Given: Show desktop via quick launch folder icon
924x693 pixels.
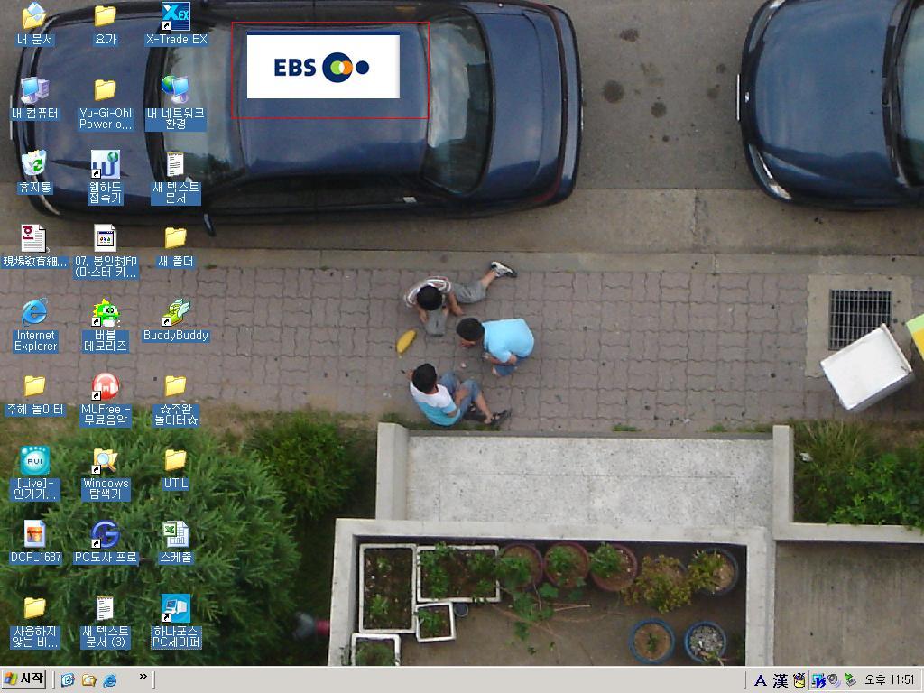Looking at the screenshot, I should 89,680.
